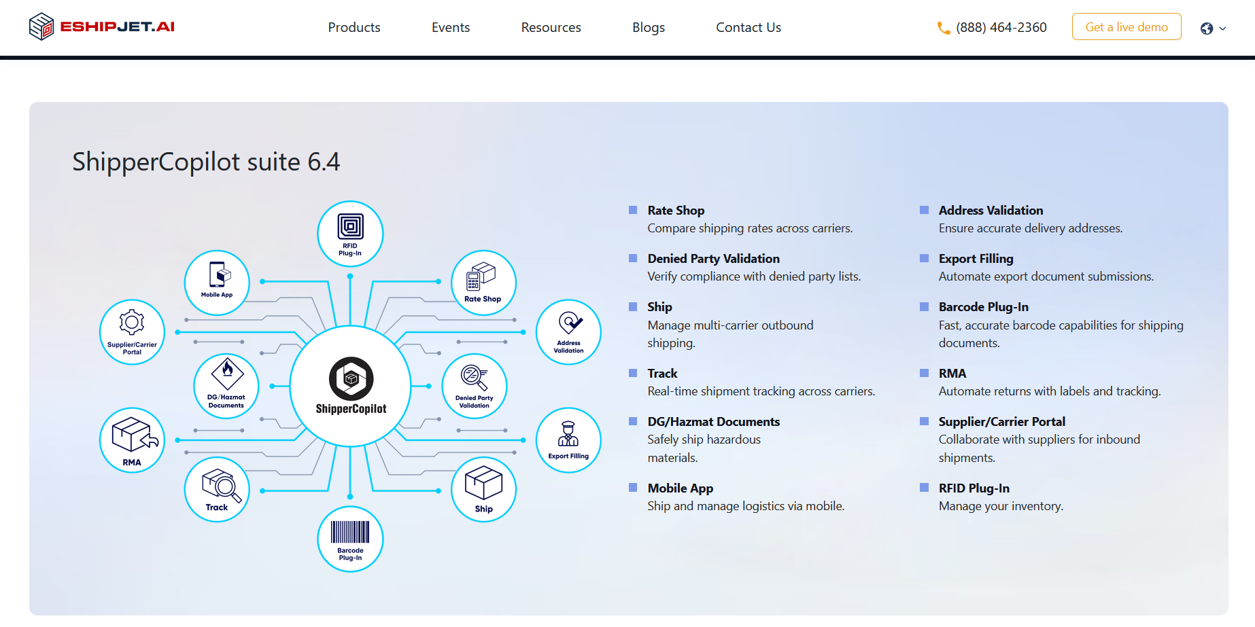Open the Resources menu

[x=551, y=27]
